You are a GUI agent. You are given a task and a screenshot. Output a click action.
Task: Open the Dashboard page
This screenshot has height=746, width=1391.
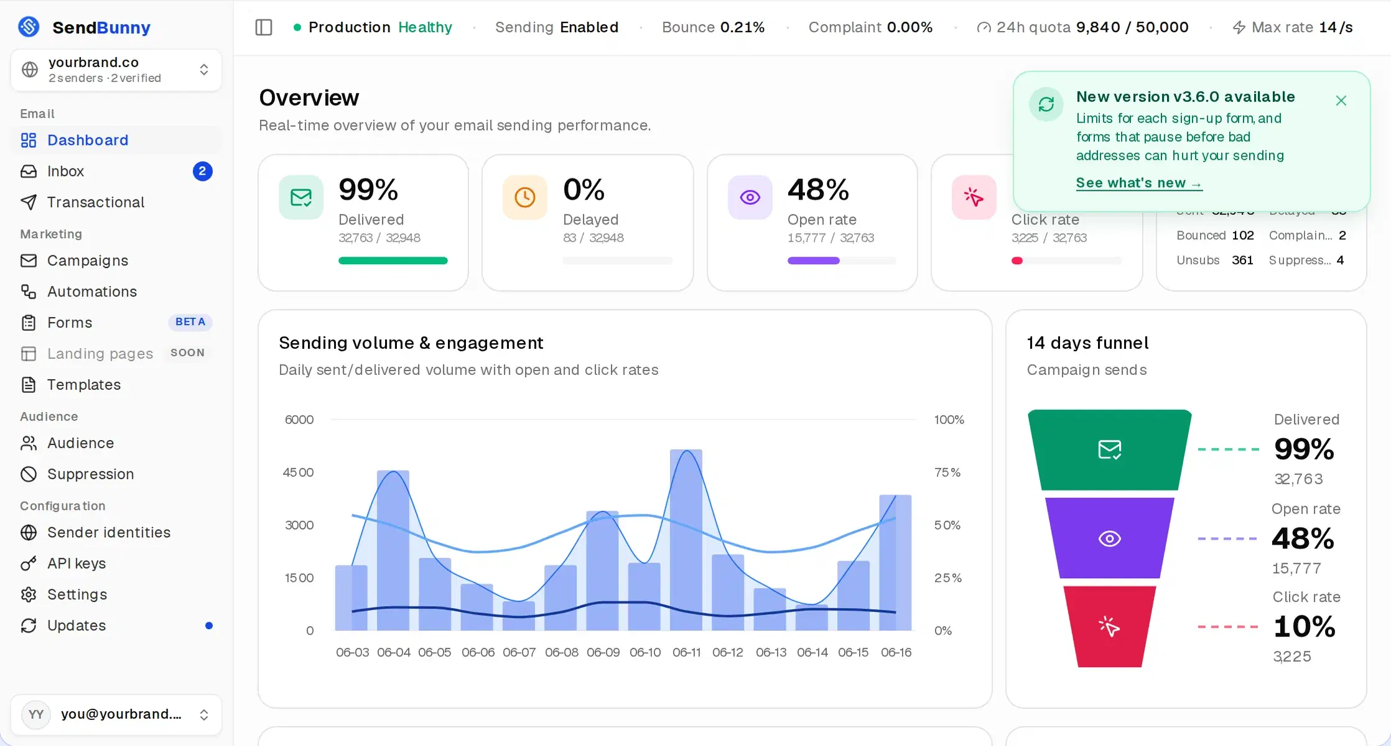pos(116,140)
